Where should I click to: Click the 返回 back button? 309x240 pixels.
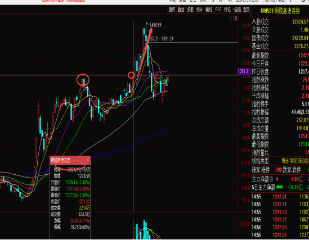246,10
